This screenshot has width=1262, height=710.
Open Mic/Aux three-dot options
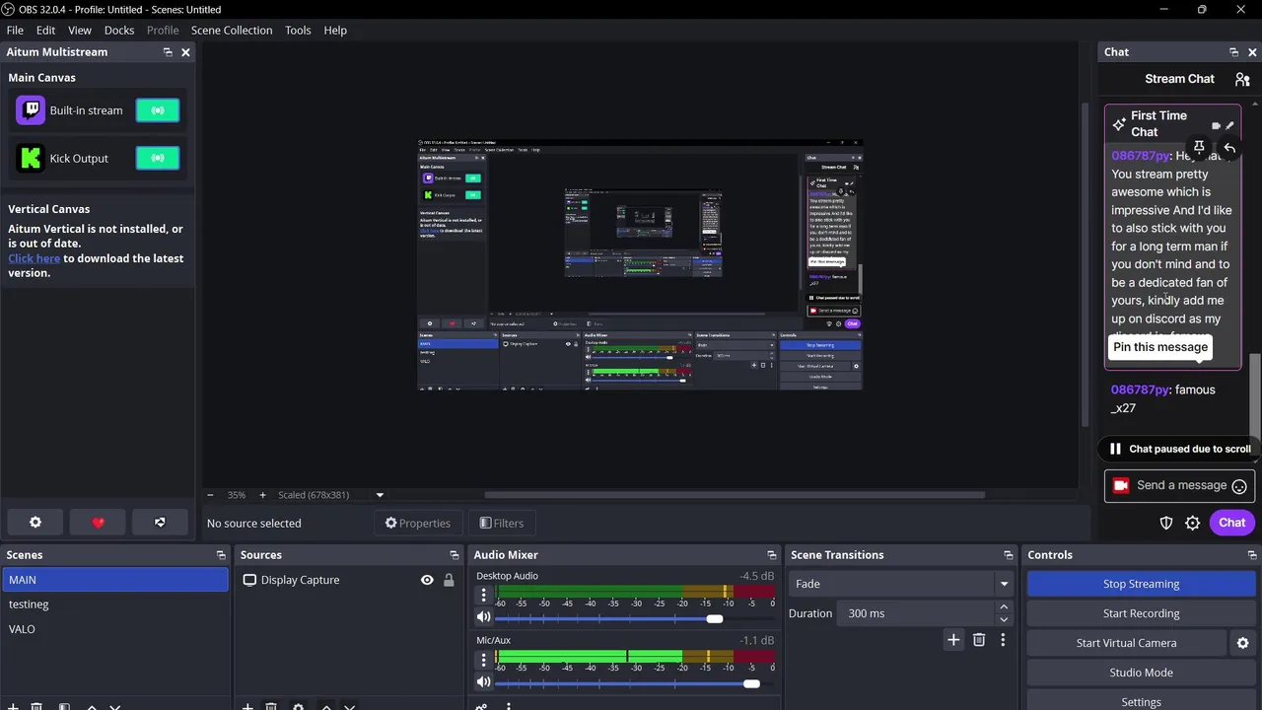483,659
